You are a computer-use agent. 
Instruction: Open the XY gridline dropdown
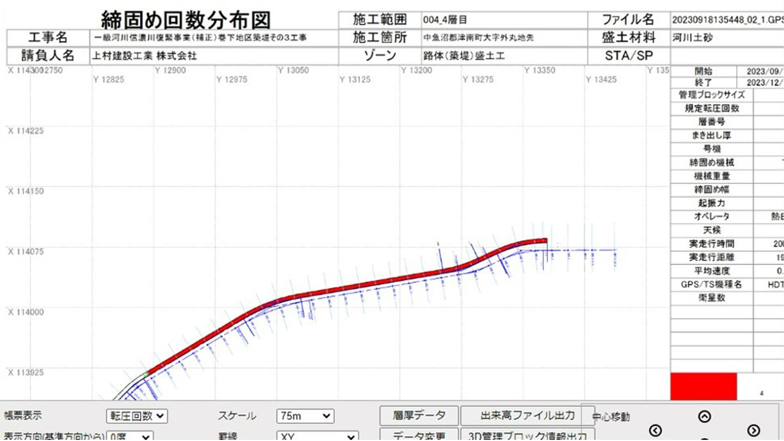click(x=318, y=437)
